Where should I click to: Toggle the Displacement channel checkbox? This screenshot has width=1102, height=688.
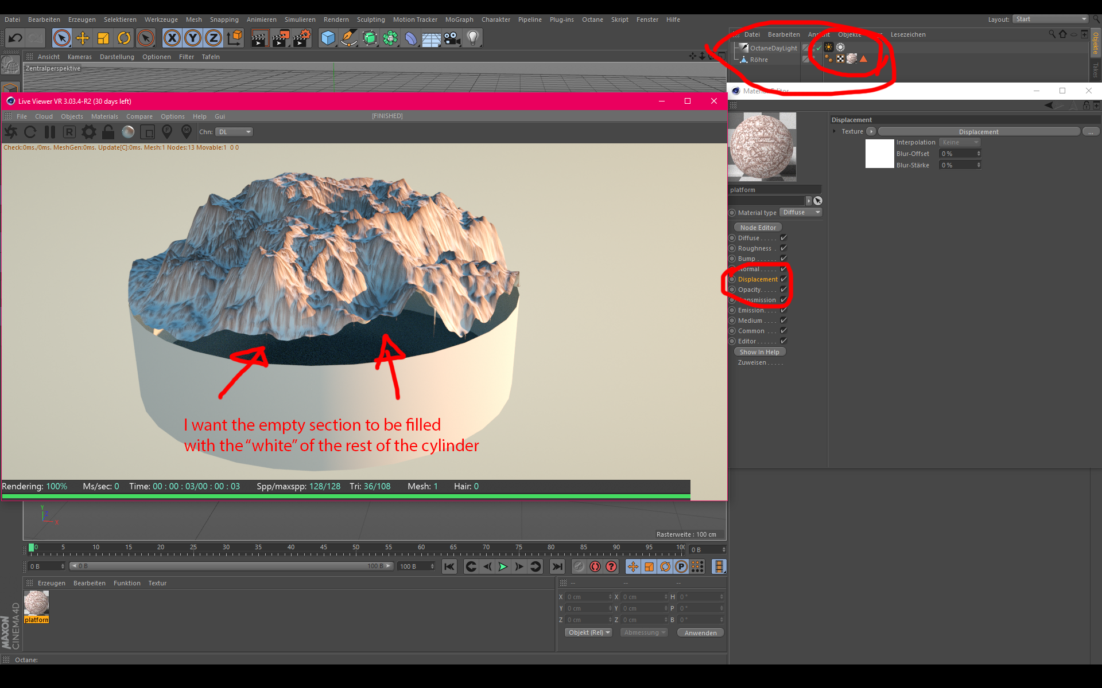click(783, 279)
